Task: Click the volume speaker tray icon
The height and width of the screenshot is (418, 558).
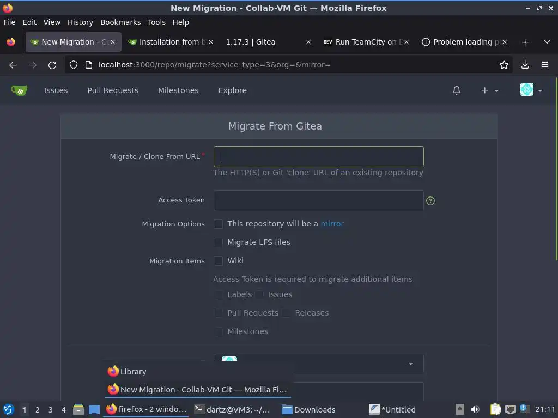Action: [x=475, y=409]
